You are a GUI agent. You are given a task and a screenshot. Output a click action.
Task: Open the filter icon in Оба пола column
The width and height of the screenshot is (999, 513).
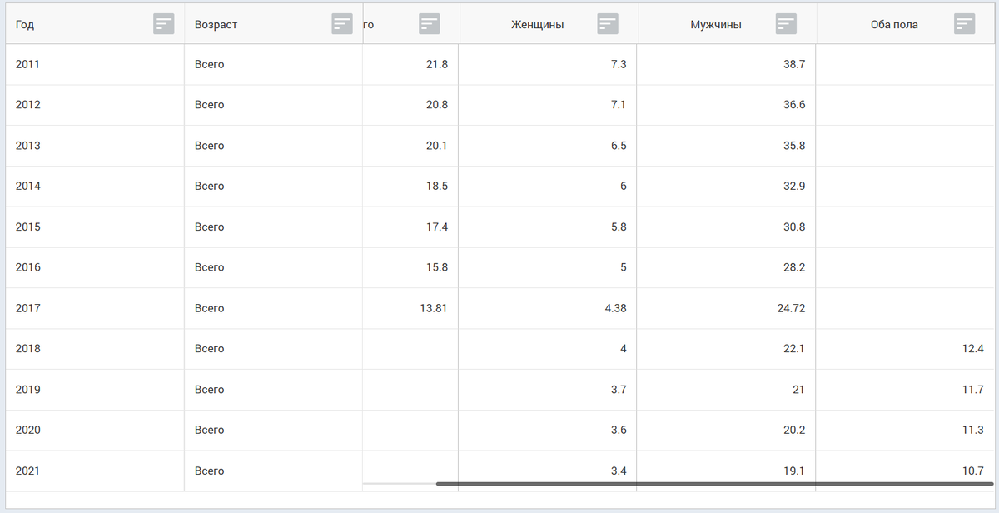(x=965, y=24)
